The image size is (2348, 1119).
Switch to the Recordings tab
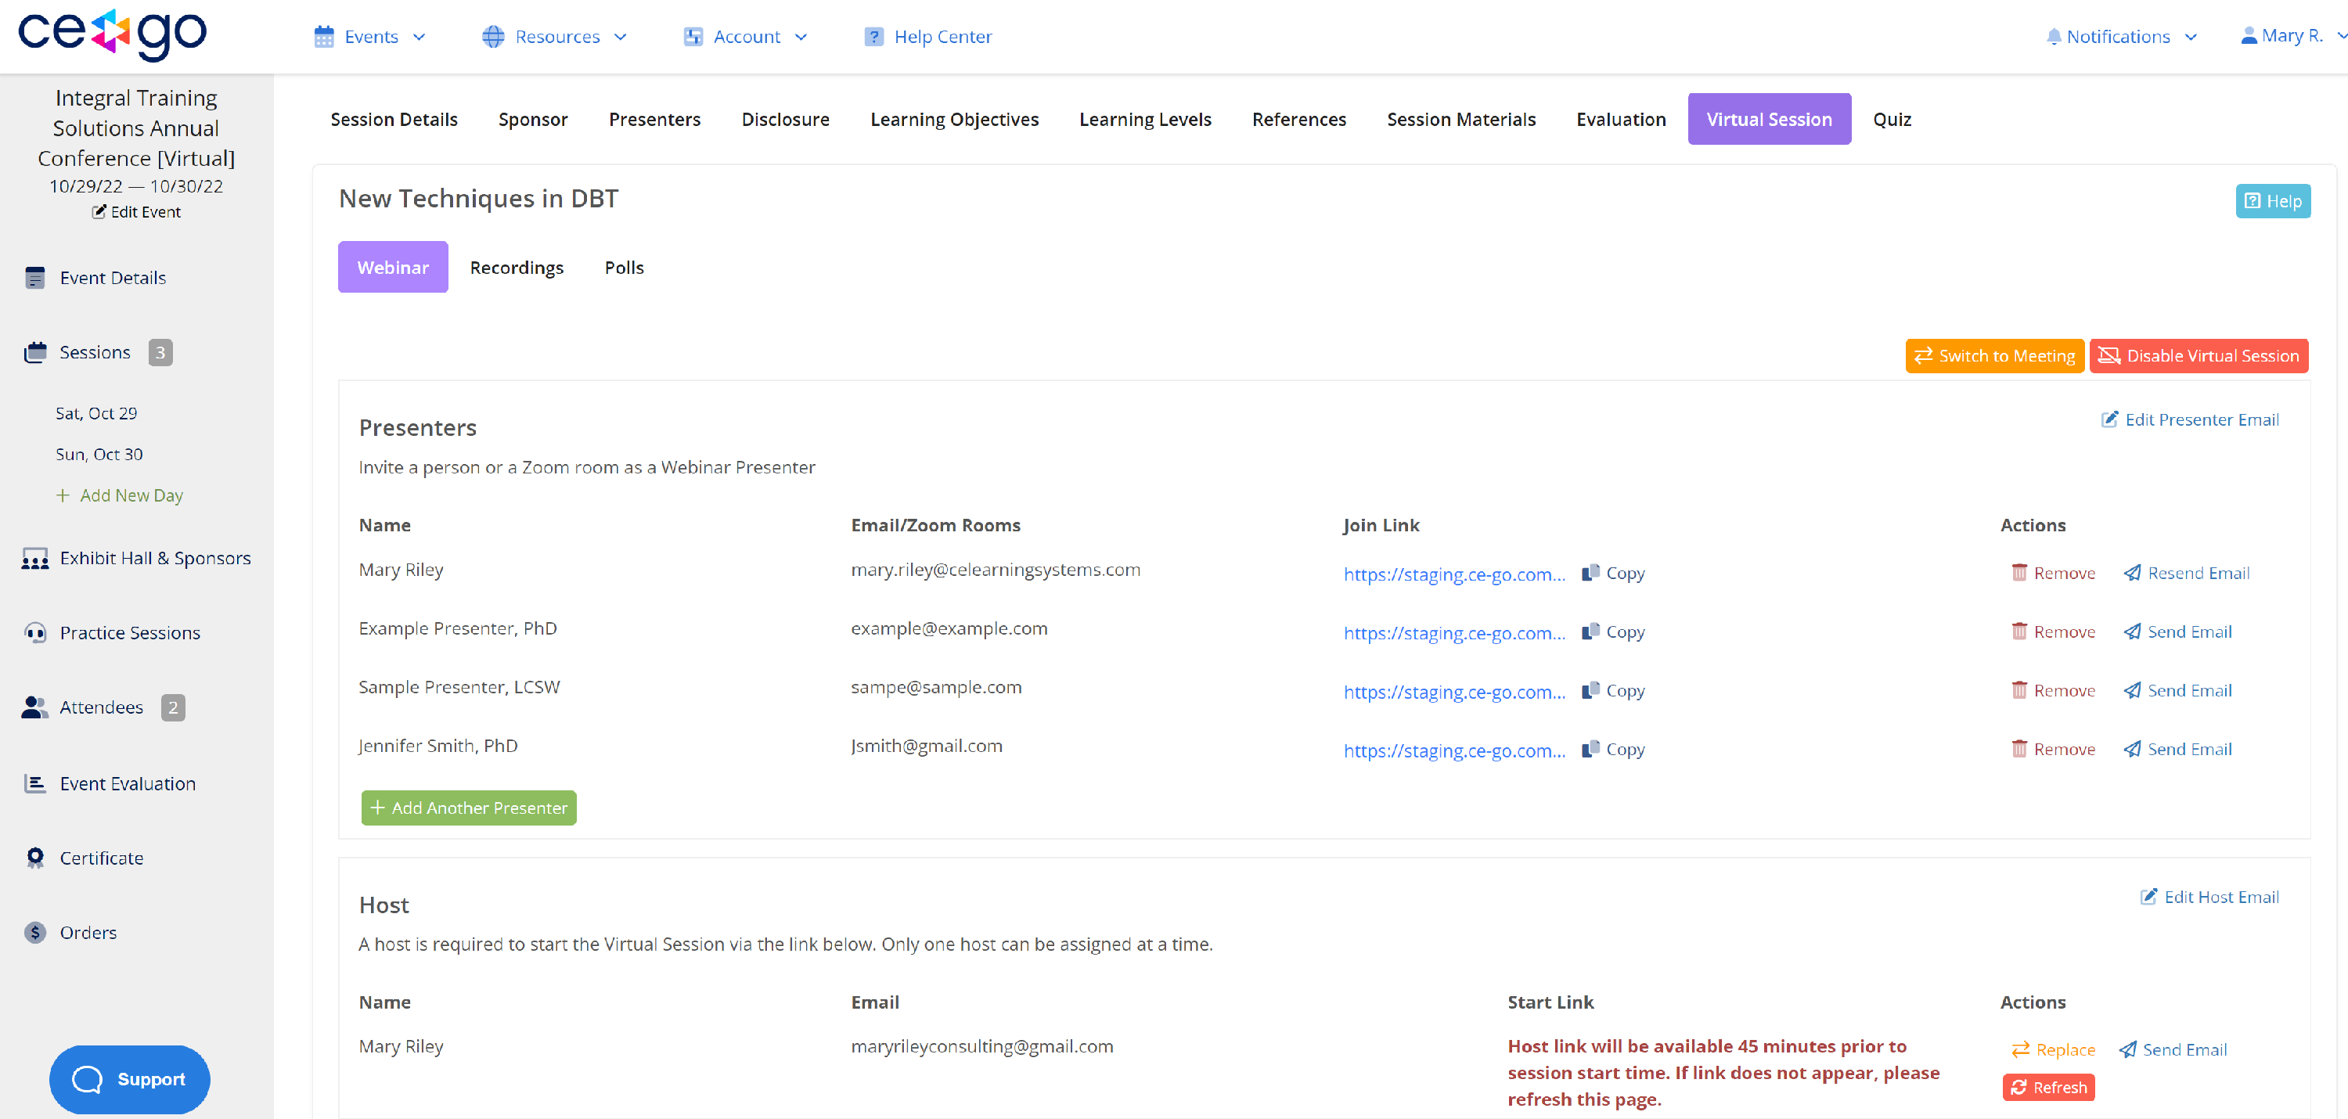(x=517, y=267)
